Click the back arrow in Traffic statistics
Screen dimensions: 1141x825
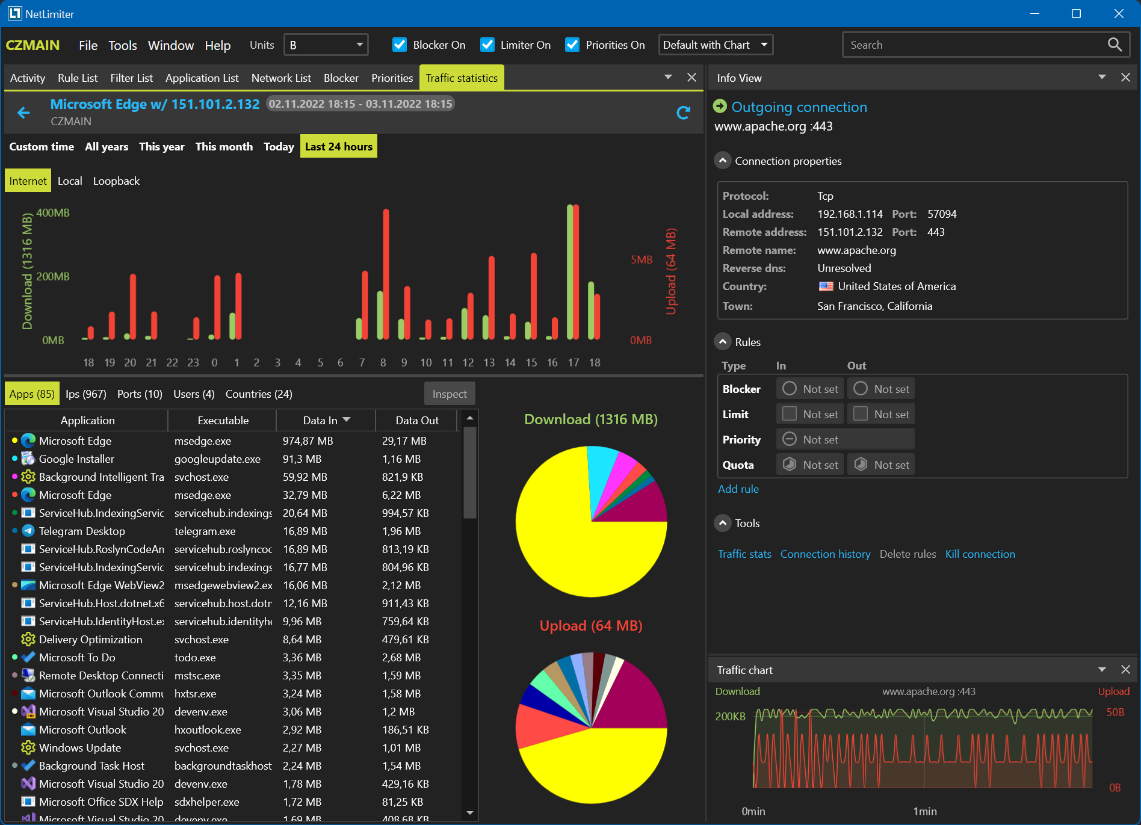click(x=23, y=113)
